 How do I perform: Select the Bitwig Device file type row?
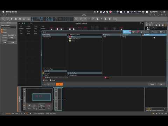click(x=85, y=75)
